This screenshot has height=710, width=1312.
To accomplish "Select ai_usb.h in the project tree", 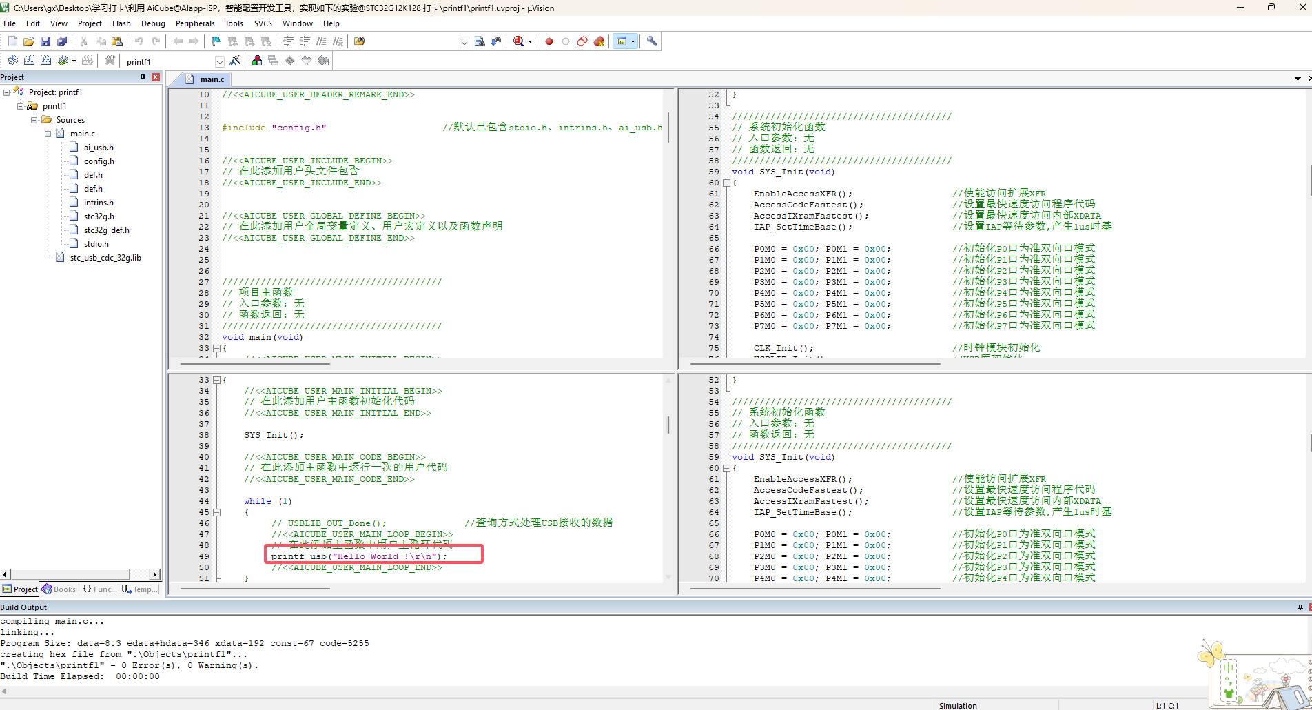I will [x=99, y=148].
